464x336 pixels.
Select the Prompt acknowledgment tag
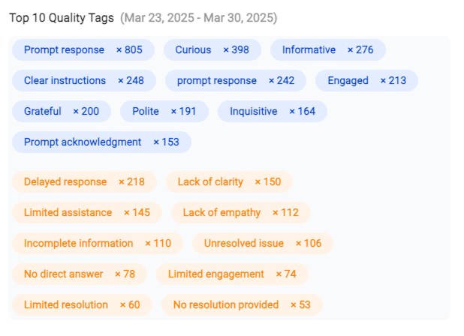tap(101, 142)
